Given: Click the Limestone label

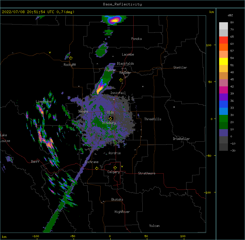Looking at the screenshot, I should (43, 101).
